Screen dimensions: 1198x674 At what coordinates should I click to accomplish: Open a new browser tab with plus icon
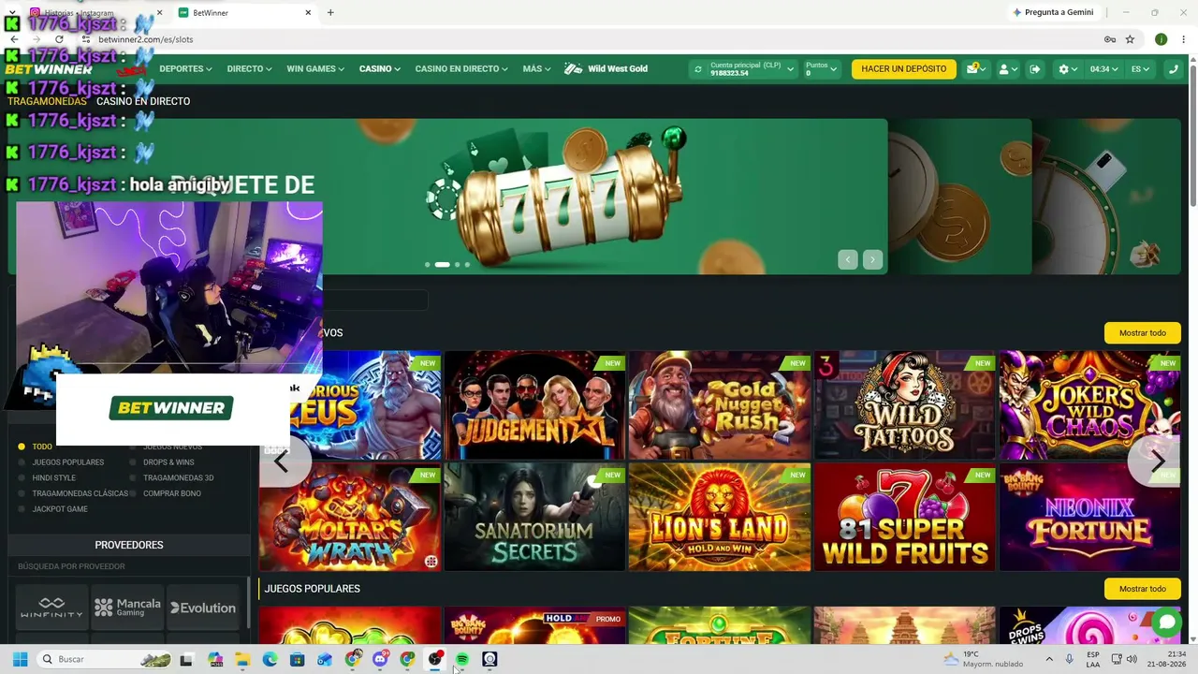[330, 13]
